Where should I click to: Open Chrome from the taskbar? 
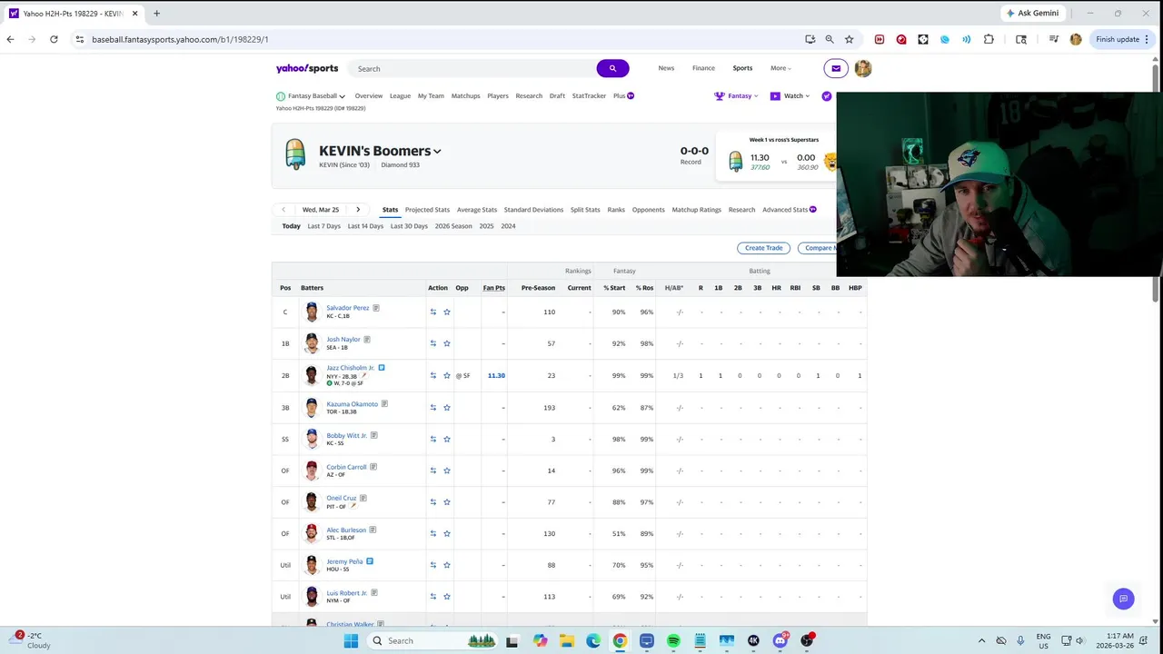pyautogui.click(x=620, y=640)
